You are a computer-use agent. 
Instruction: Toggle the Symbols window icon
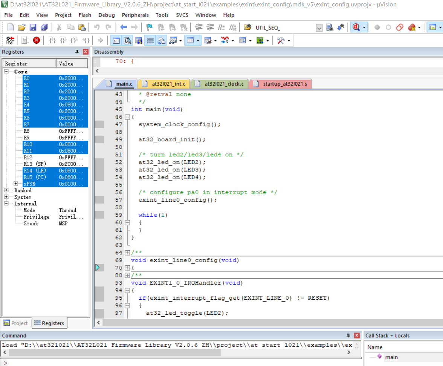139,41
